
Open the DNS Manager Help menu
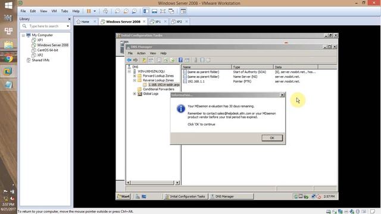click(163, 53)
